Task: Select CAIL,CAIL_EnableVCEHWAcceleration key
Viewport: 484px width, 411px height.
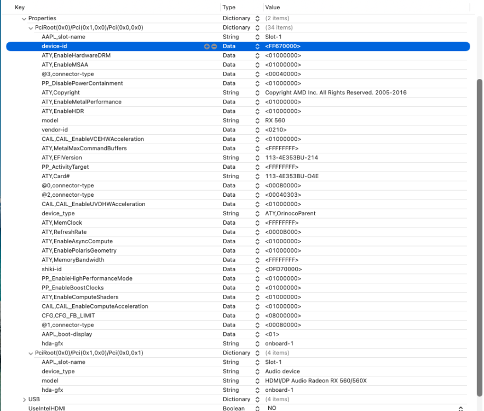Action: pyautogui.click(x=93, y=139)
